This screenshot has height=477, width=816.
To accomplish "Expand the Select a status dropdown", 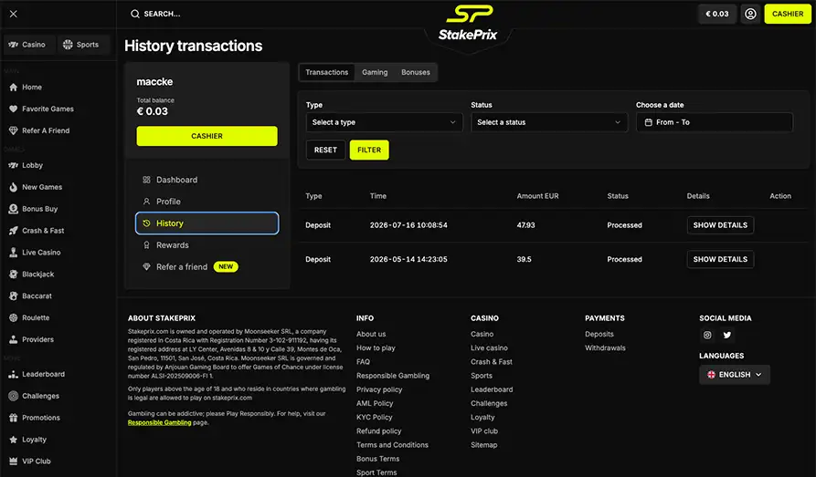I will click(x=549, y=122).
